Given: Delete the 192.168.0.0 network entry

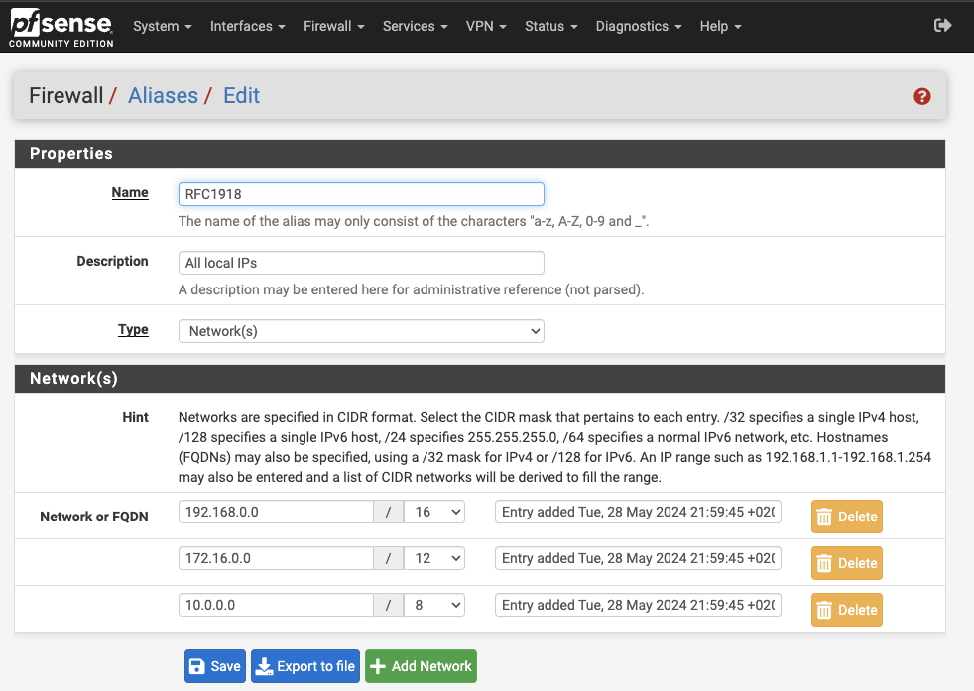Looking at the screenshot, I should click(x=846, y=517).
